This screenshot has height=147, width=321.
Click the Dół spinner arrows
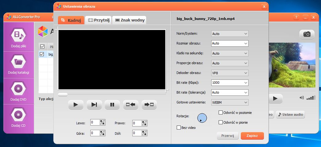(144, 133)
